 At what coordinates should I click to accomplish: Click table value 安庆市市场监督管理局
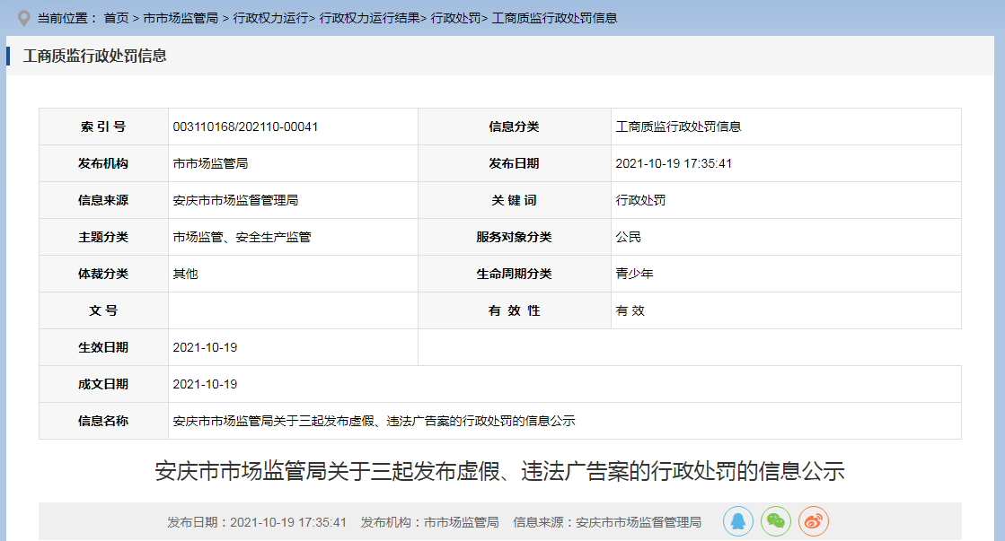[235, 200]
